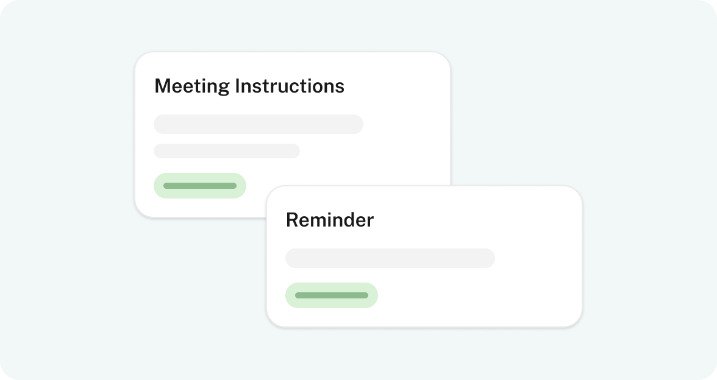This screenshot has width=717, height=380.
Task: Click the dark green bar inside Reminder pill
Action: 331,295
